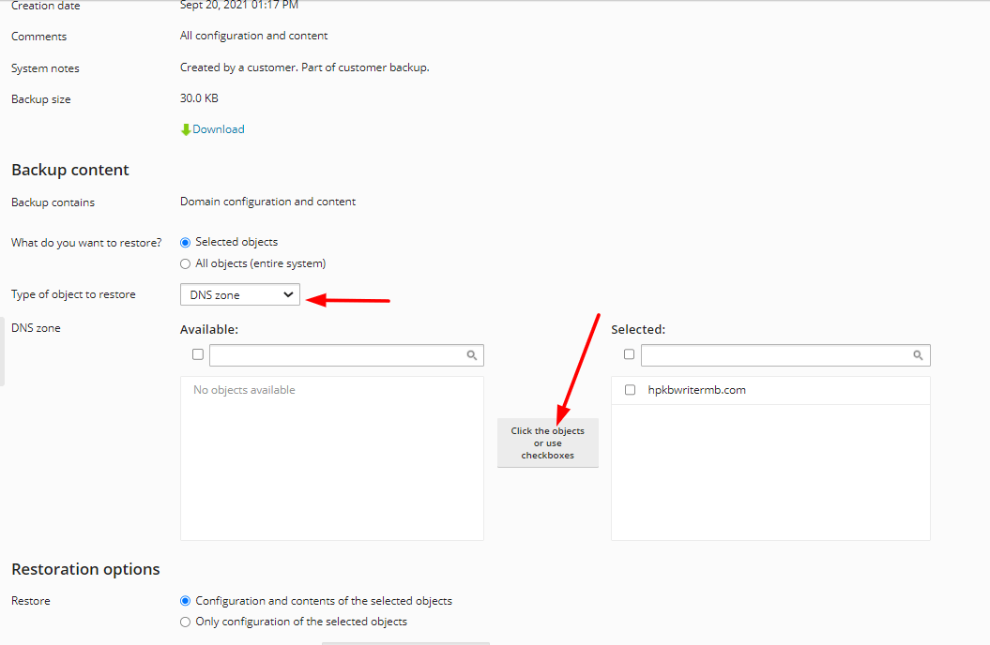The height and width of the screenshot is (645, 990).
Task: Select "Configuration and contents of the selected objects"
Action: coord(185,601)
